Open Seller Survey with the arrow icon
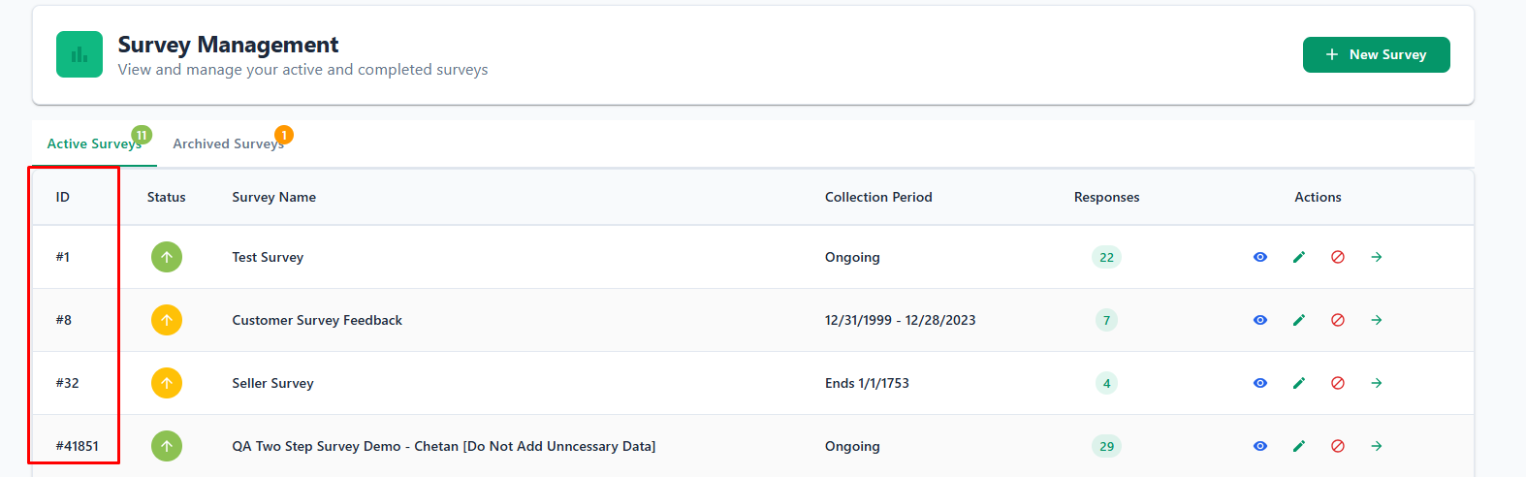This screenshot has height=477, width=1526. 1376,383
